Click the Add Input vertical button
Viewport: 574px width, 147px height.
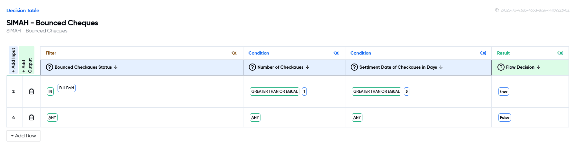click(13, 60)
